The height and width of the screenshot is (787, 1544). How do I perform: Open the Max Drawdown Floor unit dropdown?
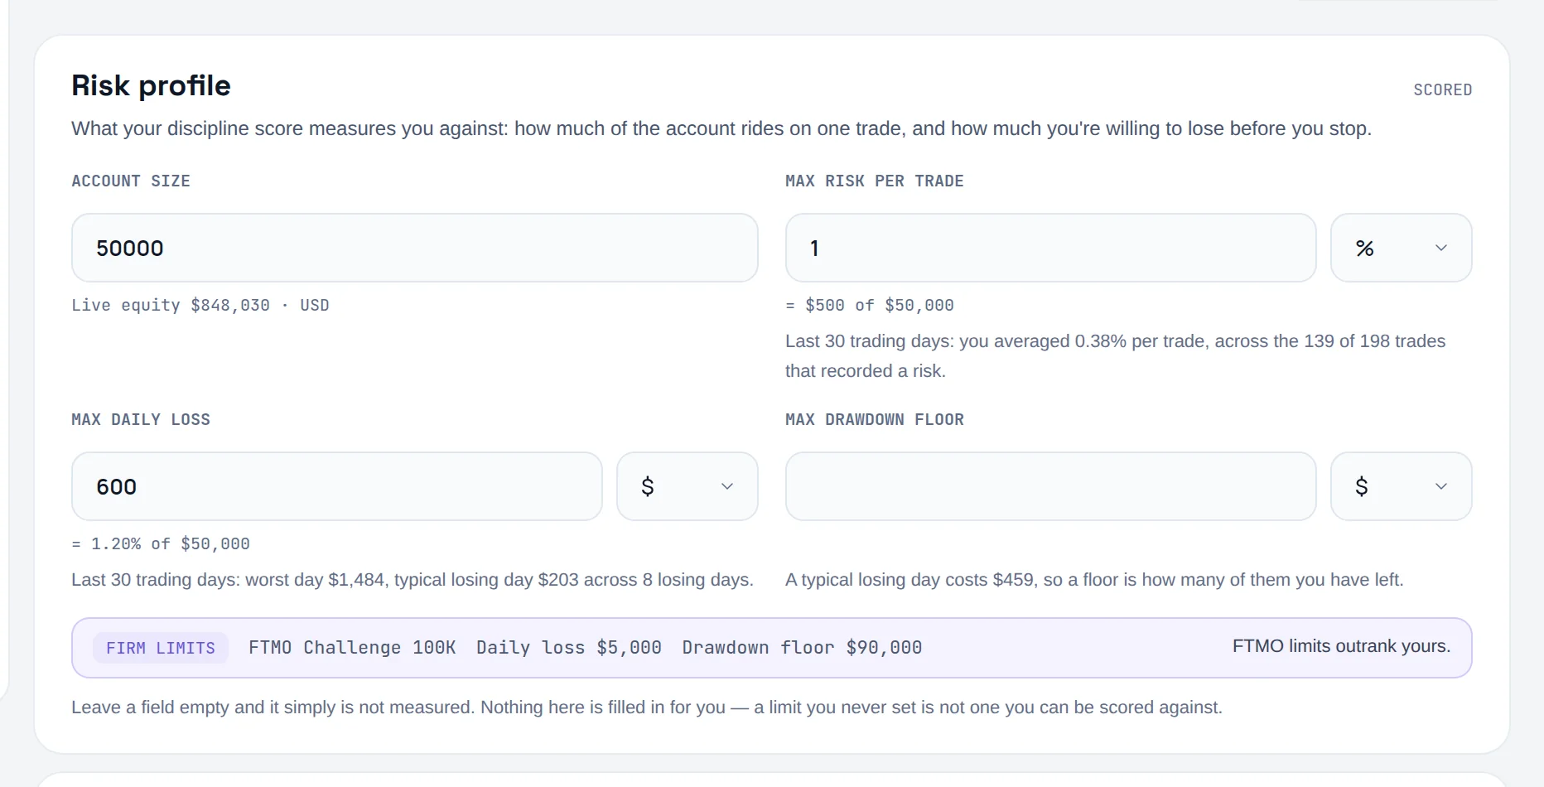point(1401,486)
